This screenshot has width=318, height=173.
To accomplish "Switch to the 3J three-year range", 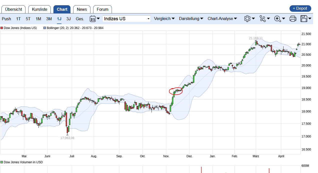I will [68, 19].
